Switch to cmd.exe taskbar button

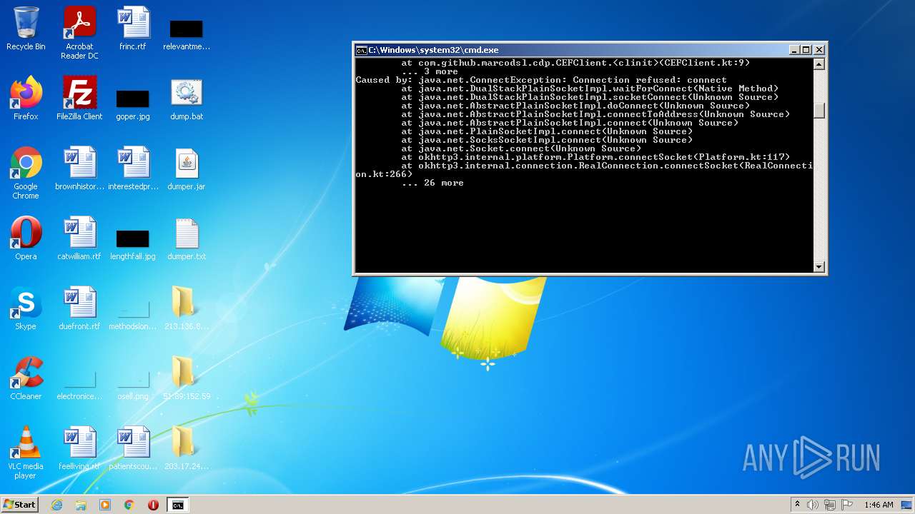[x=177, y=505]
